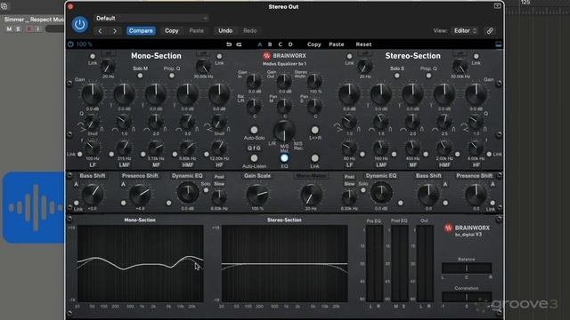Select settings bank B

[270, 44]
